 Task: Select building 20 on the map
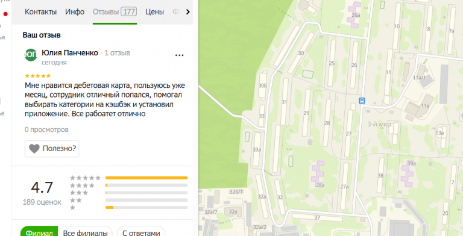coord(446,213)
